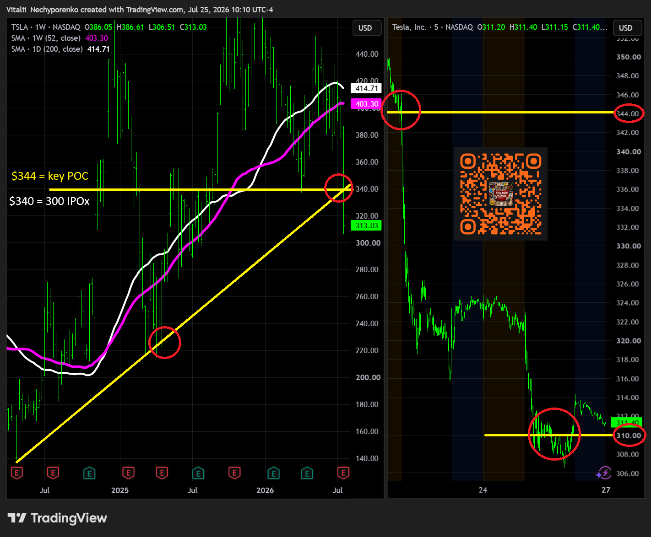Select the "SMA · 1D (200, close)" indicator legend

point(47,49)
